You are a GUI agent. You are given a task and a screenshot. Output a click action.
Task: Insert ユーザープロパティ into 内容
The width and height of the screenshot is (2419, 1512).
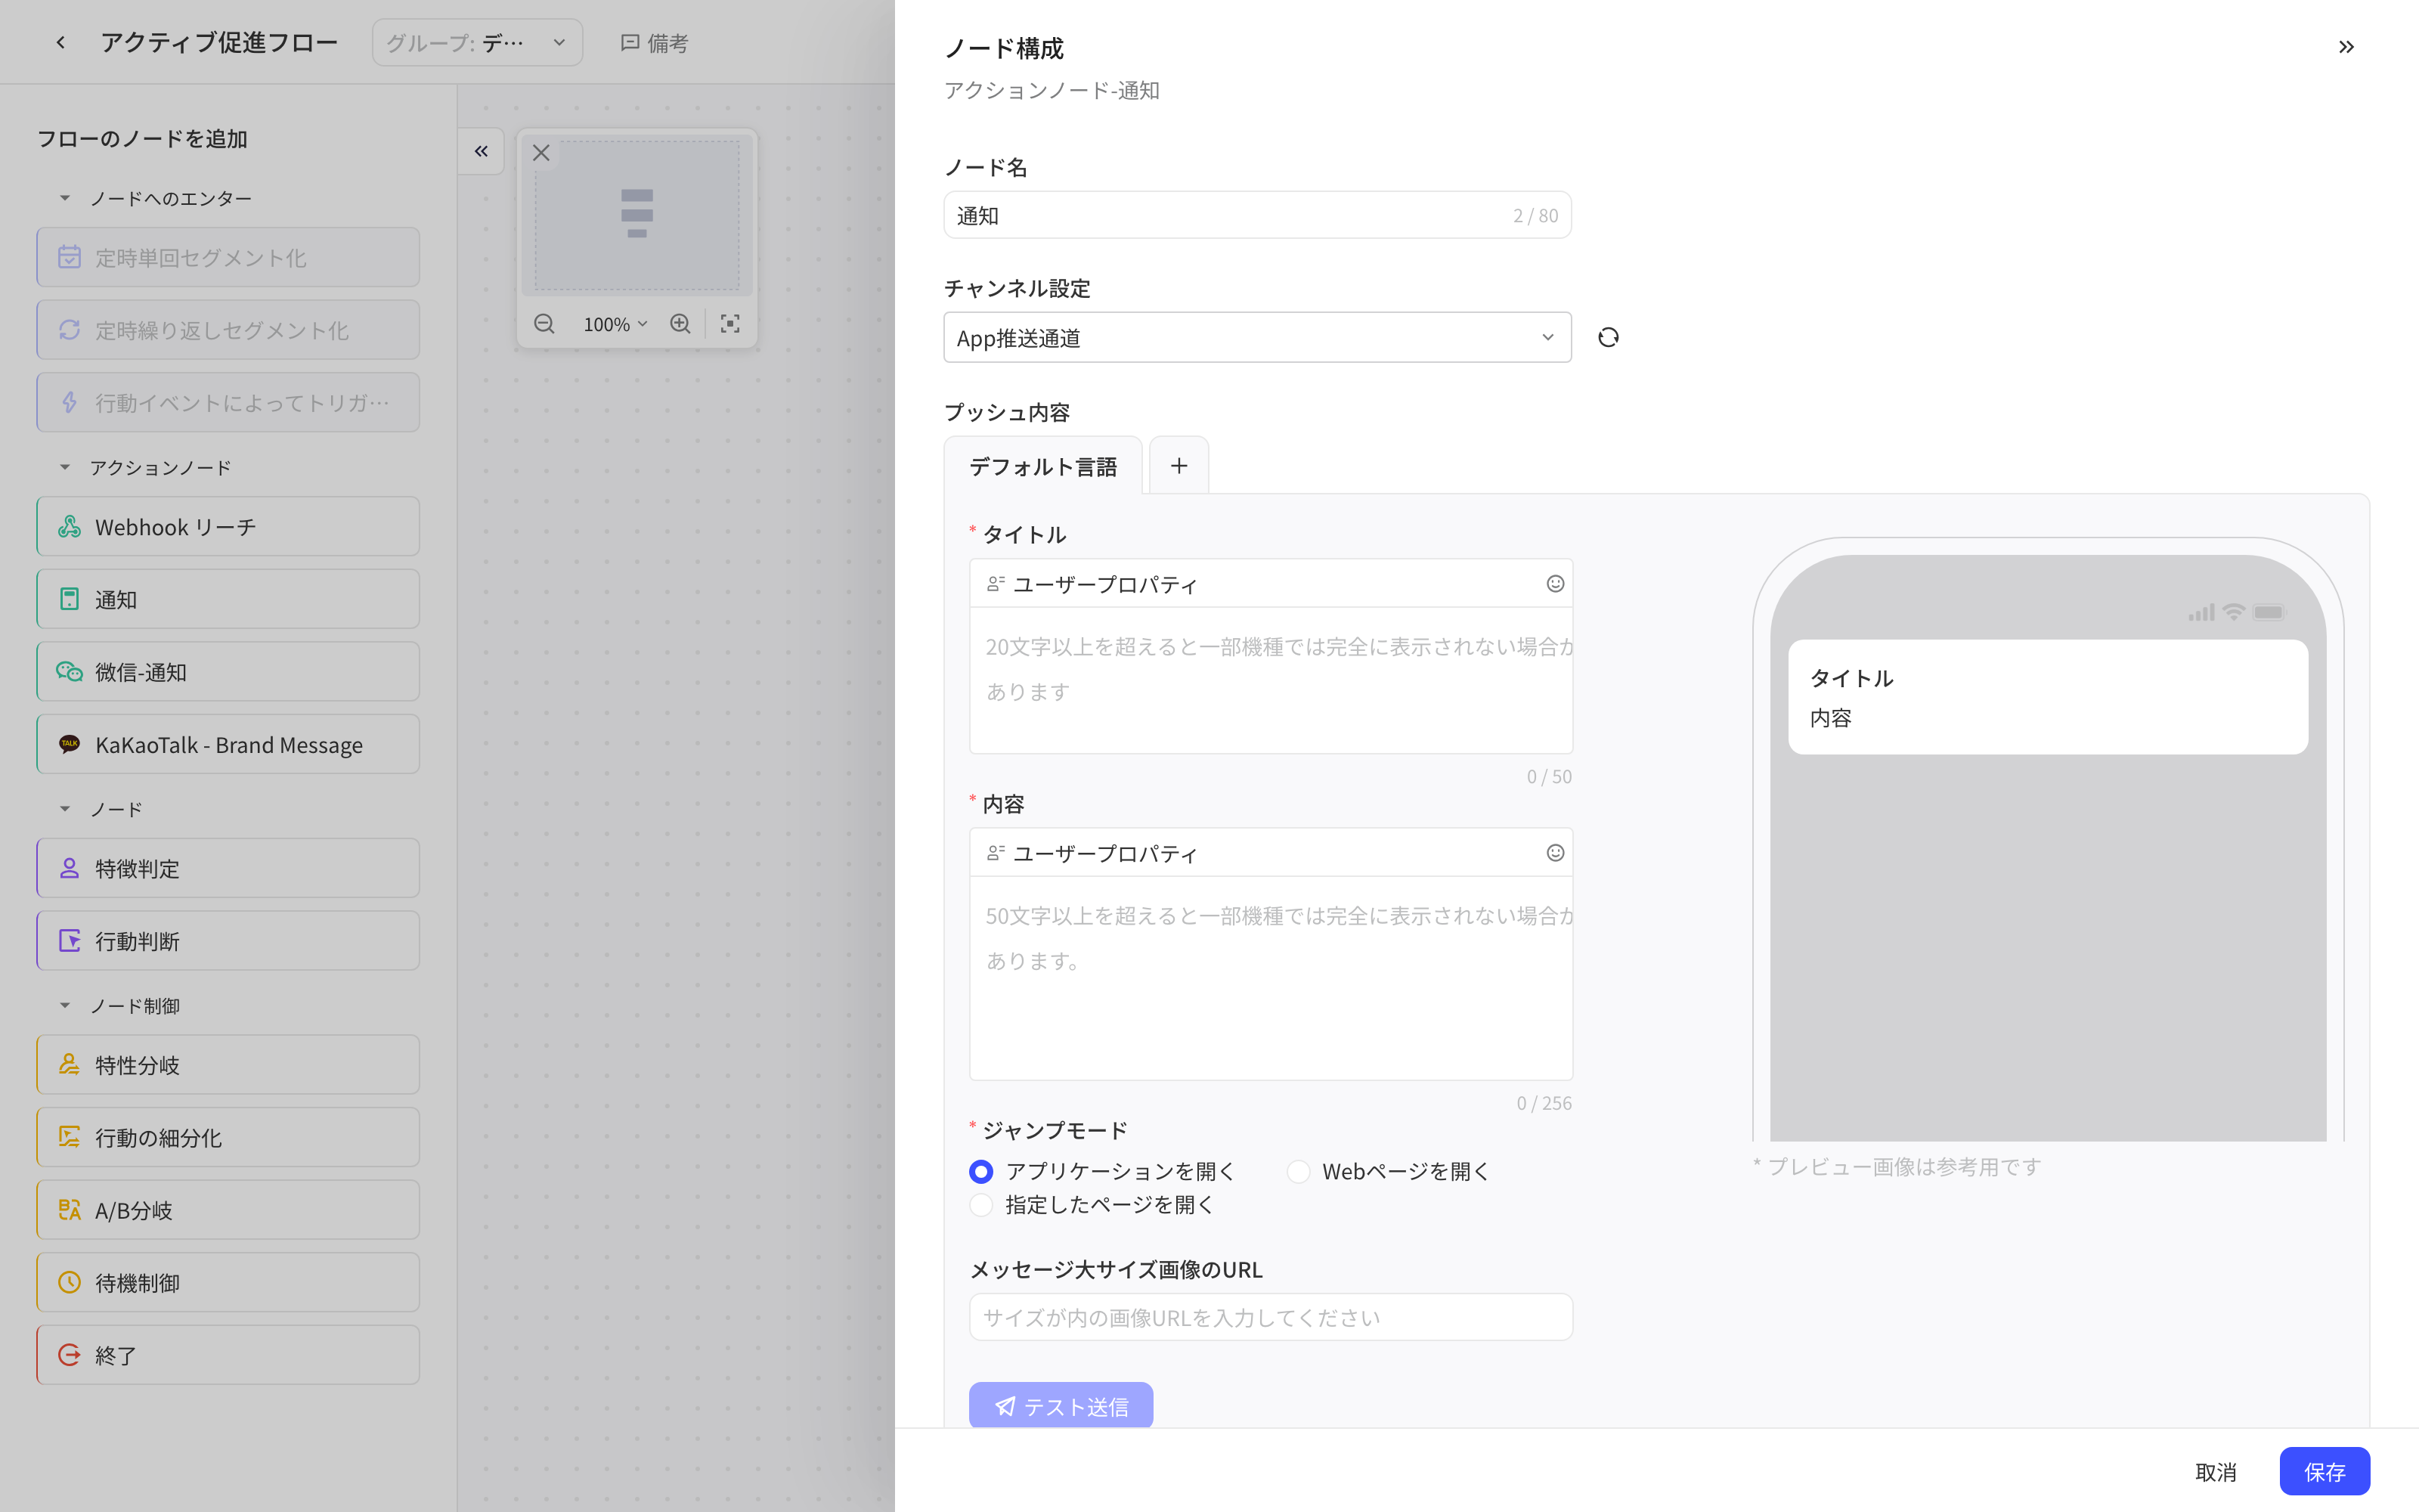pos(1092,853)
